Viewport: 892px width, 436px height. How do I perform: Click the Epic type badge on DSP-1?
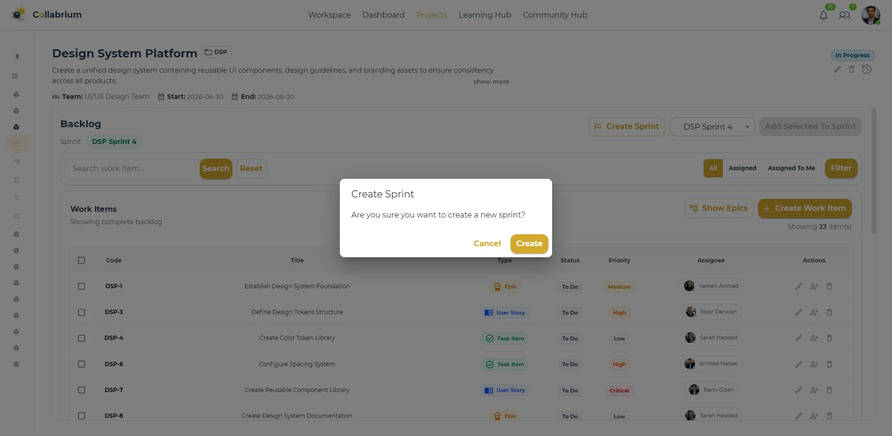505,287
